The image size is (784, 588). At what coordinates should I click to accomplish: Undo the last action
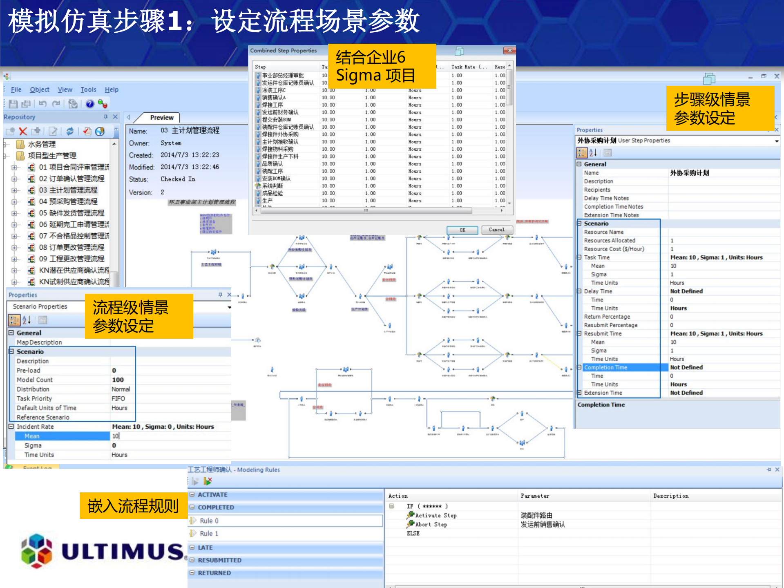[x=43, y=103]
